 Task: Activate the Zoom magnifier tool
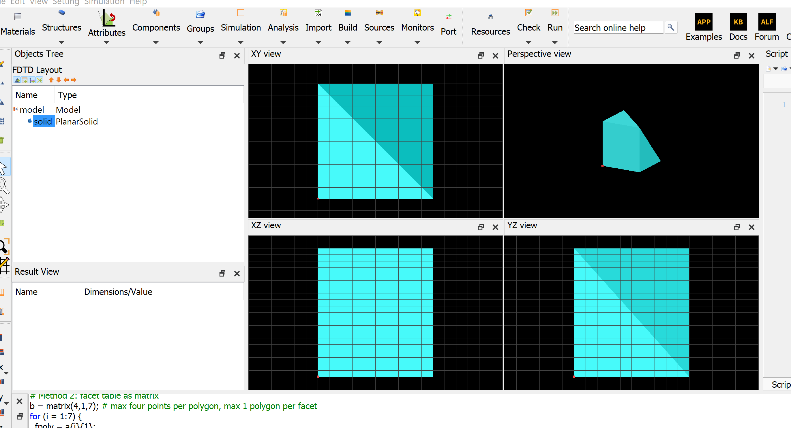pos(4,186)
